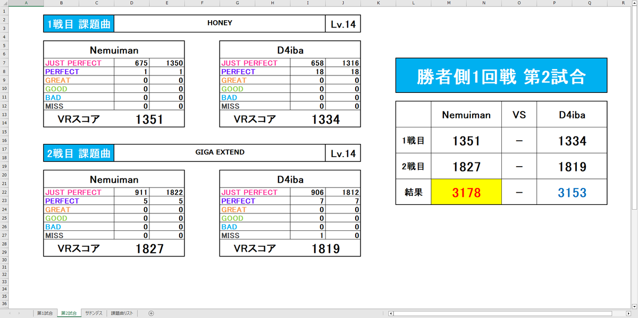Click VRスコア 1819 under GIGA EXTEND D4iba table

(325, 248)
